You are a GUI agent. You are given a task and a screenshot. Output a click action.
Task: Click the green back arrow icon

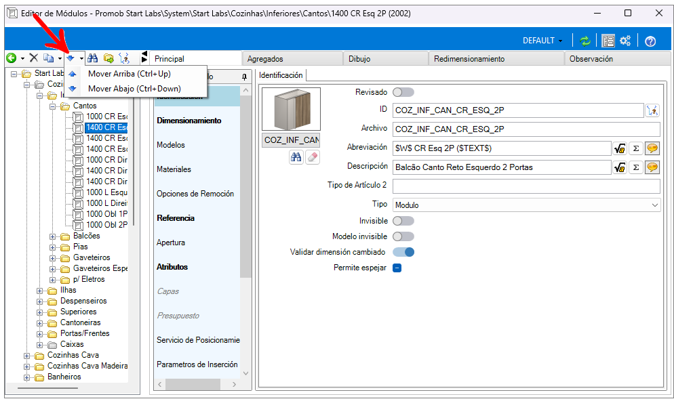click(x=11, y=58)
